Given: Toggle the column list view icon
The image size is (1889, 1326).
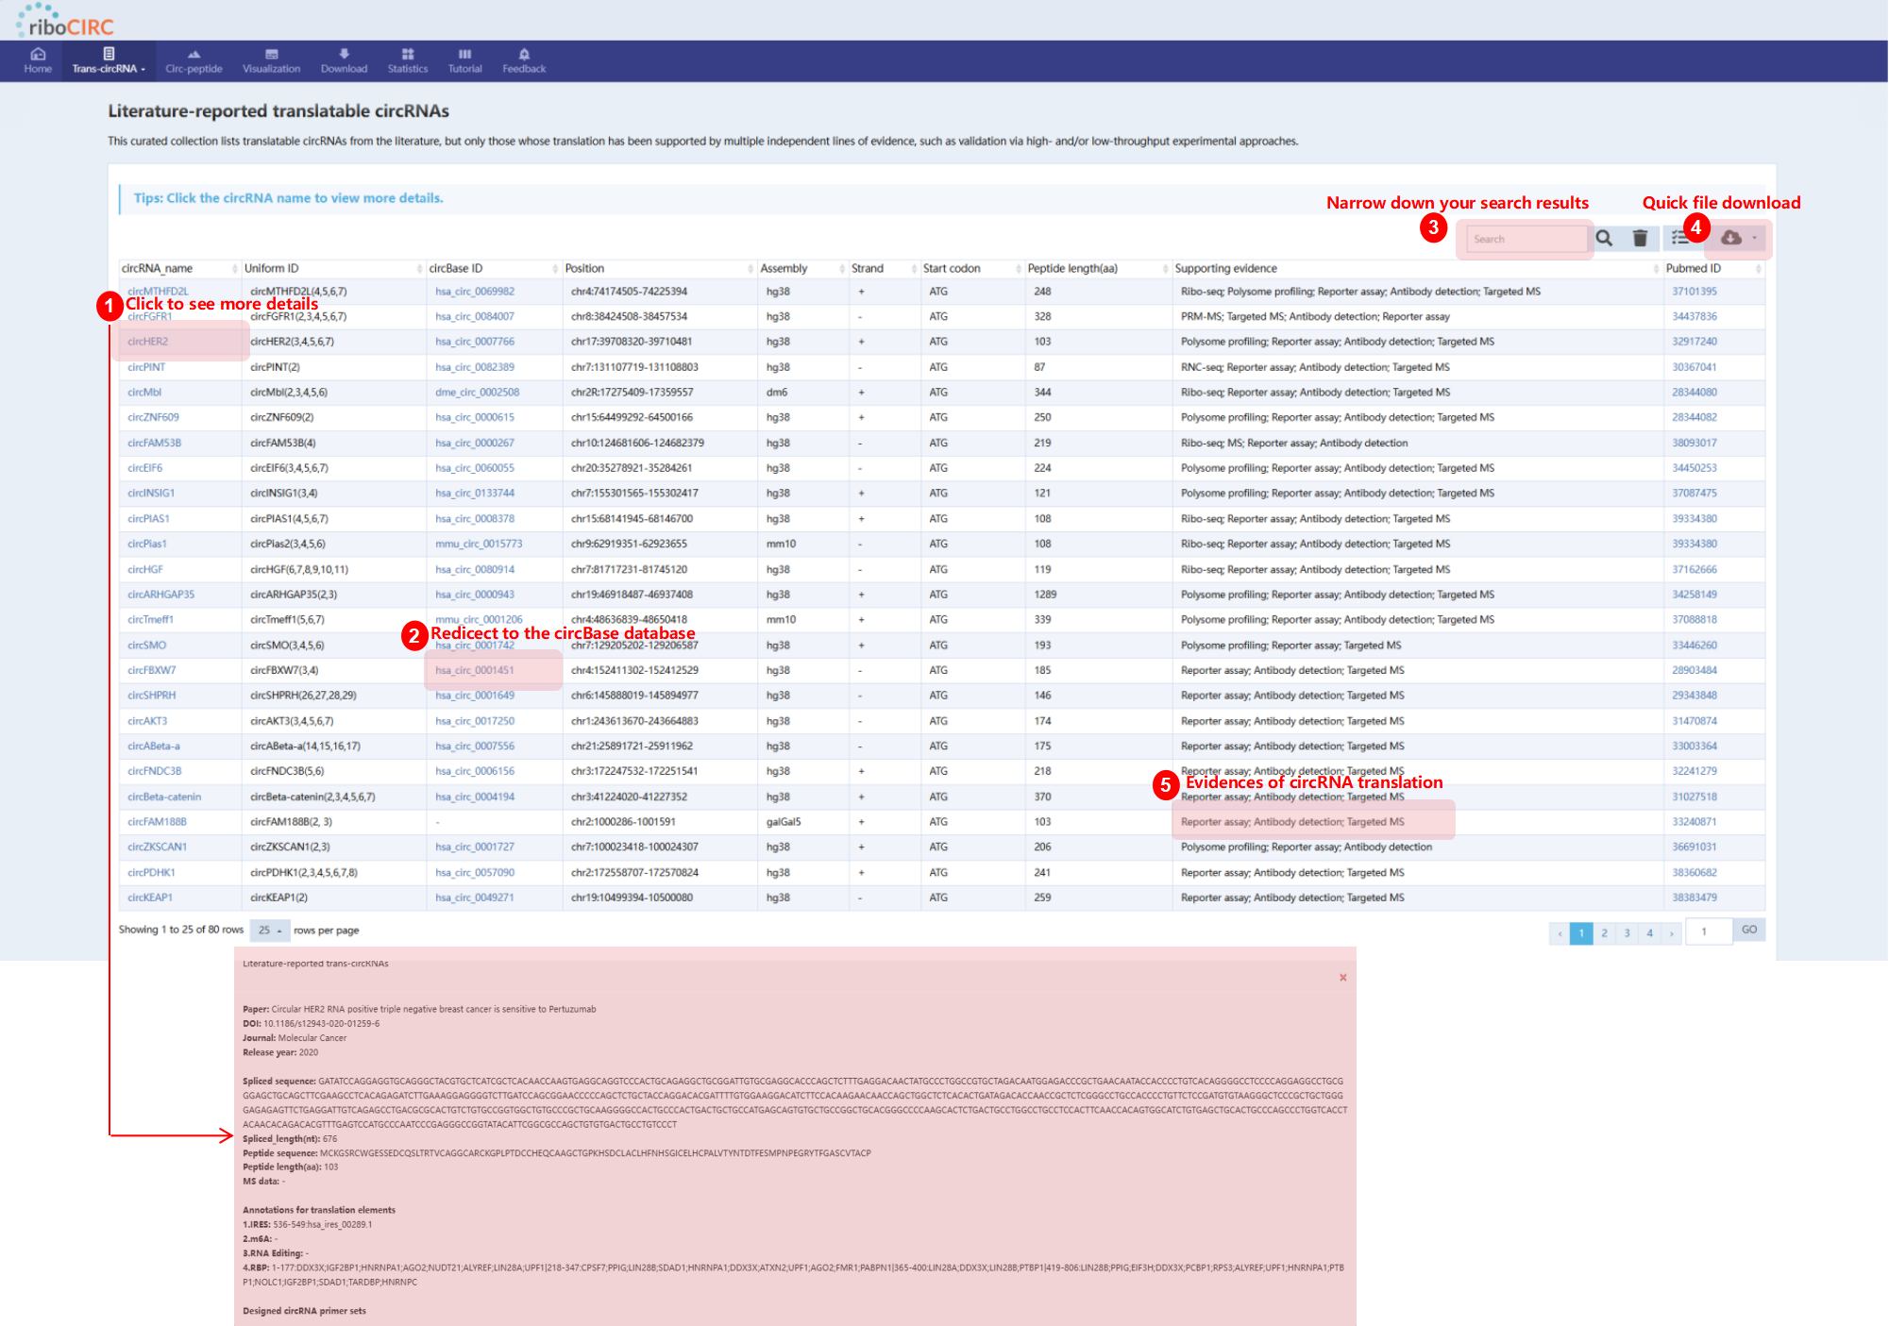Looking at the screenshot, I should [x=1680, y=238].
